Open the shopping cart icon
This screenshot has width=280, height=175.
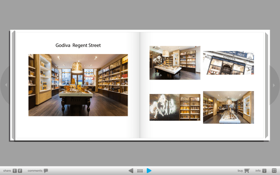click(247, 171)
